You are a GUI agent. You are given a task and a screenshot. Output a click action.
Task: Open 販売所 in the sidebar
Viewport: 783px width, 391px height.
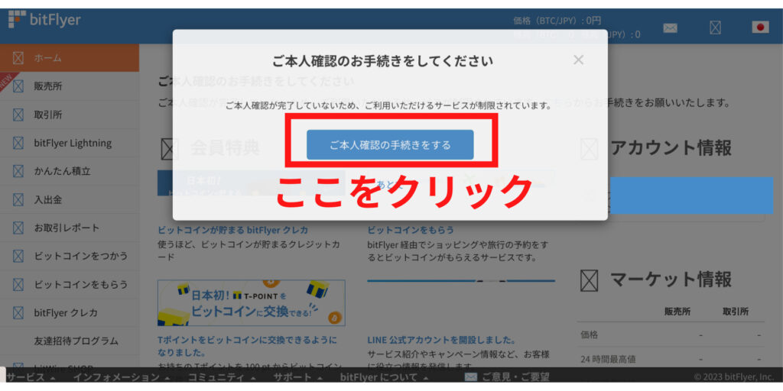(70, 86)
